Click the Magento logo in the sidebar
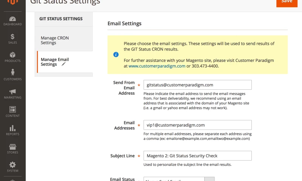Image resolution: width=302 pixels, height=181 pixels. point(12,3)
